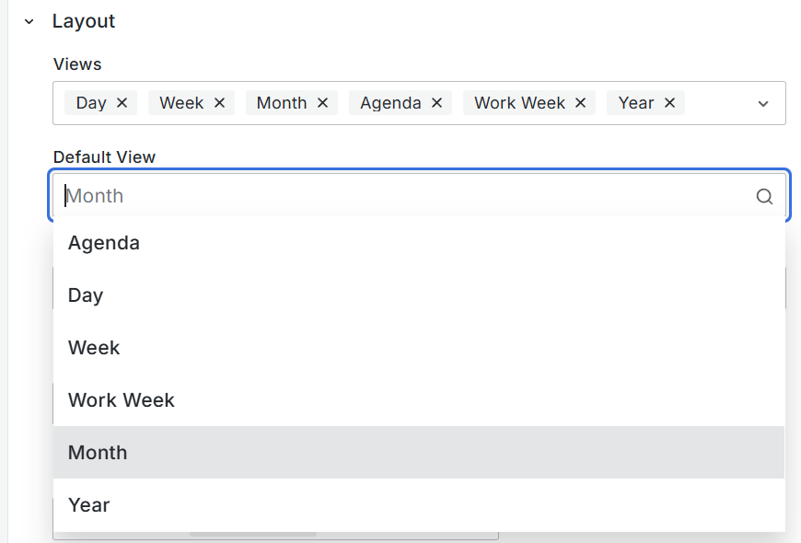Image resolution: width=801 pixels, height=543 pixels.
Task: Choose Day as default view
Action: pos(86,295)
